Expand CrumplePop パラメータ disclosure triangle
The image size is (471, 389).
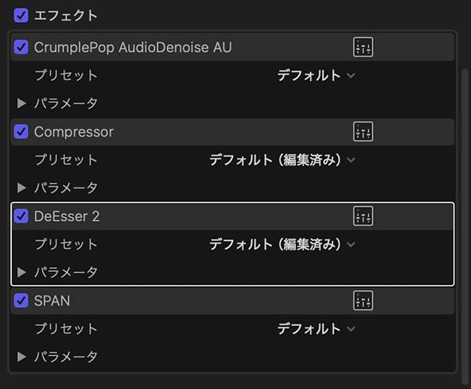[x=22, y=103]
